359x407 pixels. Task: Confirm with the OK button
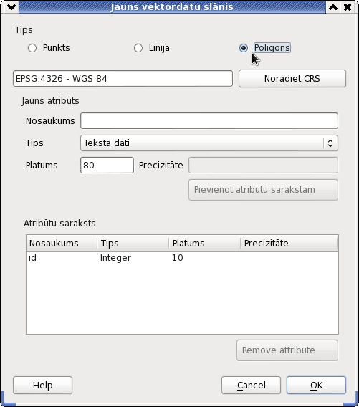point(316,386)
